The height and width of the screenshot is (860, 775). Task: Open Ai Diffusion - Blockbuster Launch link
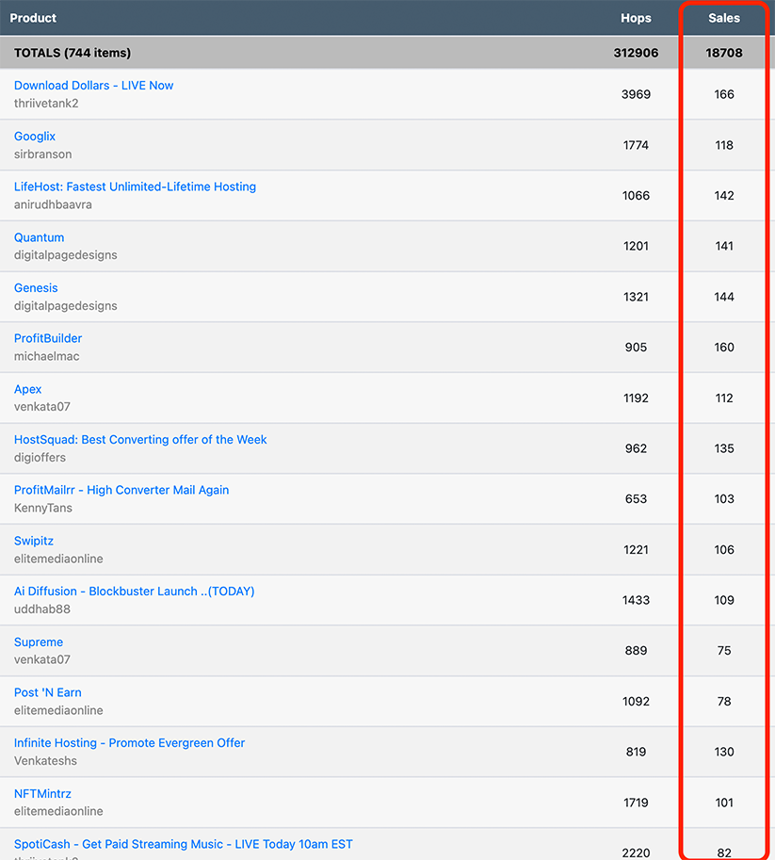point(134,592)
